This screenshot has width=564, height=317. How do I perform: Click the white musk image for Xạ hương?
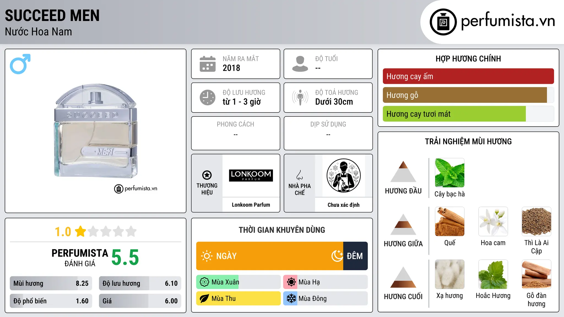pos(449,274)
